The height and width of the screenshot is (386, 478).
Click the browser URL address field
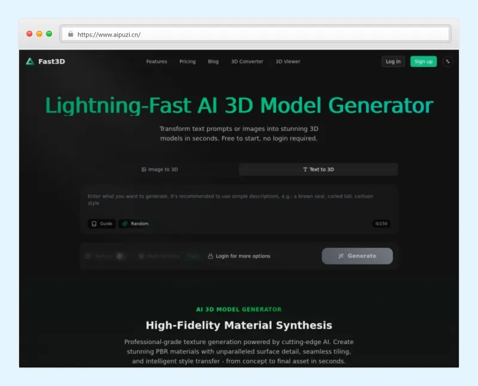click(257, 34)
